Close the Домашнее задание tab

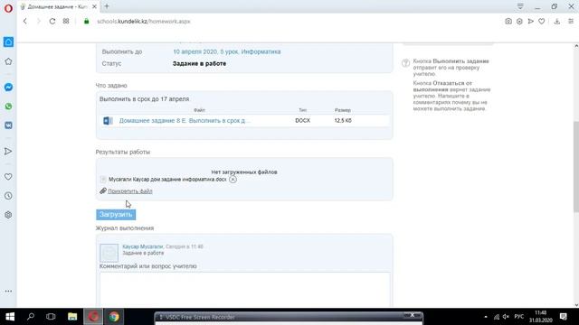pos(94,6)
